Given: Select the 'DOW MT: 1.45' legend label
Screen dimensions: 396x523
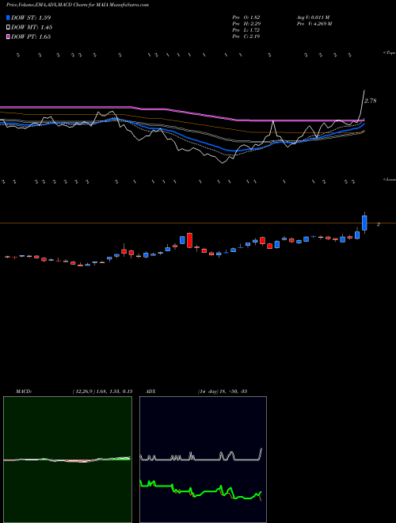Looking at the screenshot, I should [32, 28].
